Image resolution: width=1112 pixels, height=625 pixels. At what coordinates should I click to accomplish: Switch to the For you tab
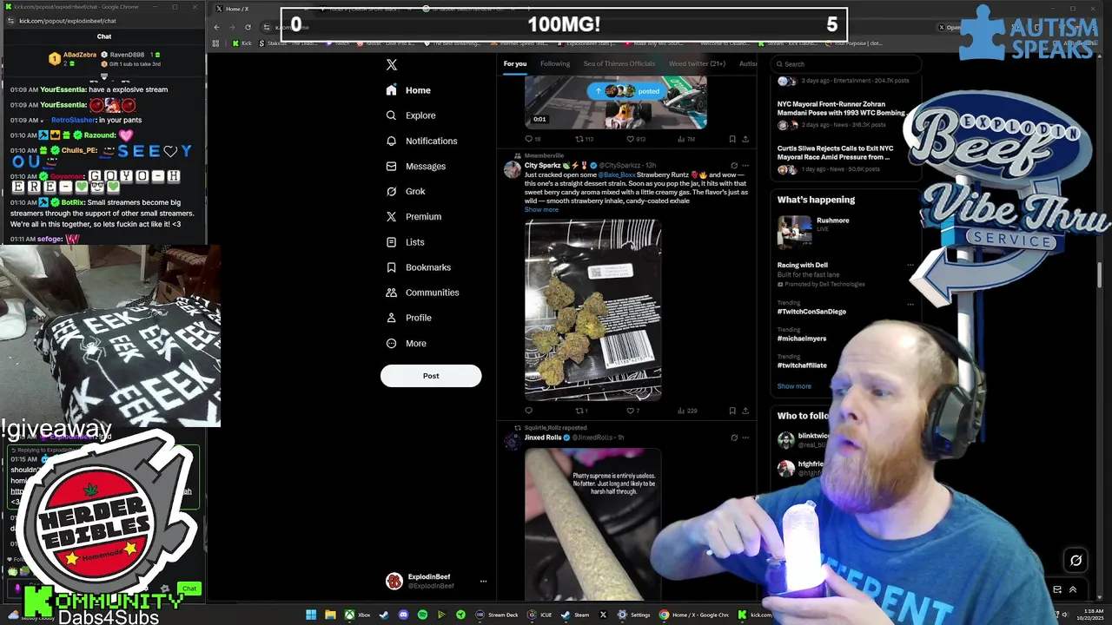point(515,63)
